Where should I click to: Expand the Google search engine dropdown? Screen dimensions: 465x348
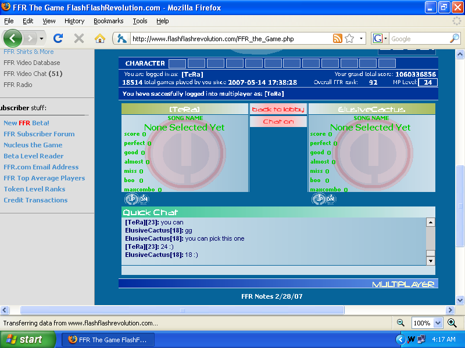[x=381, y=39]
